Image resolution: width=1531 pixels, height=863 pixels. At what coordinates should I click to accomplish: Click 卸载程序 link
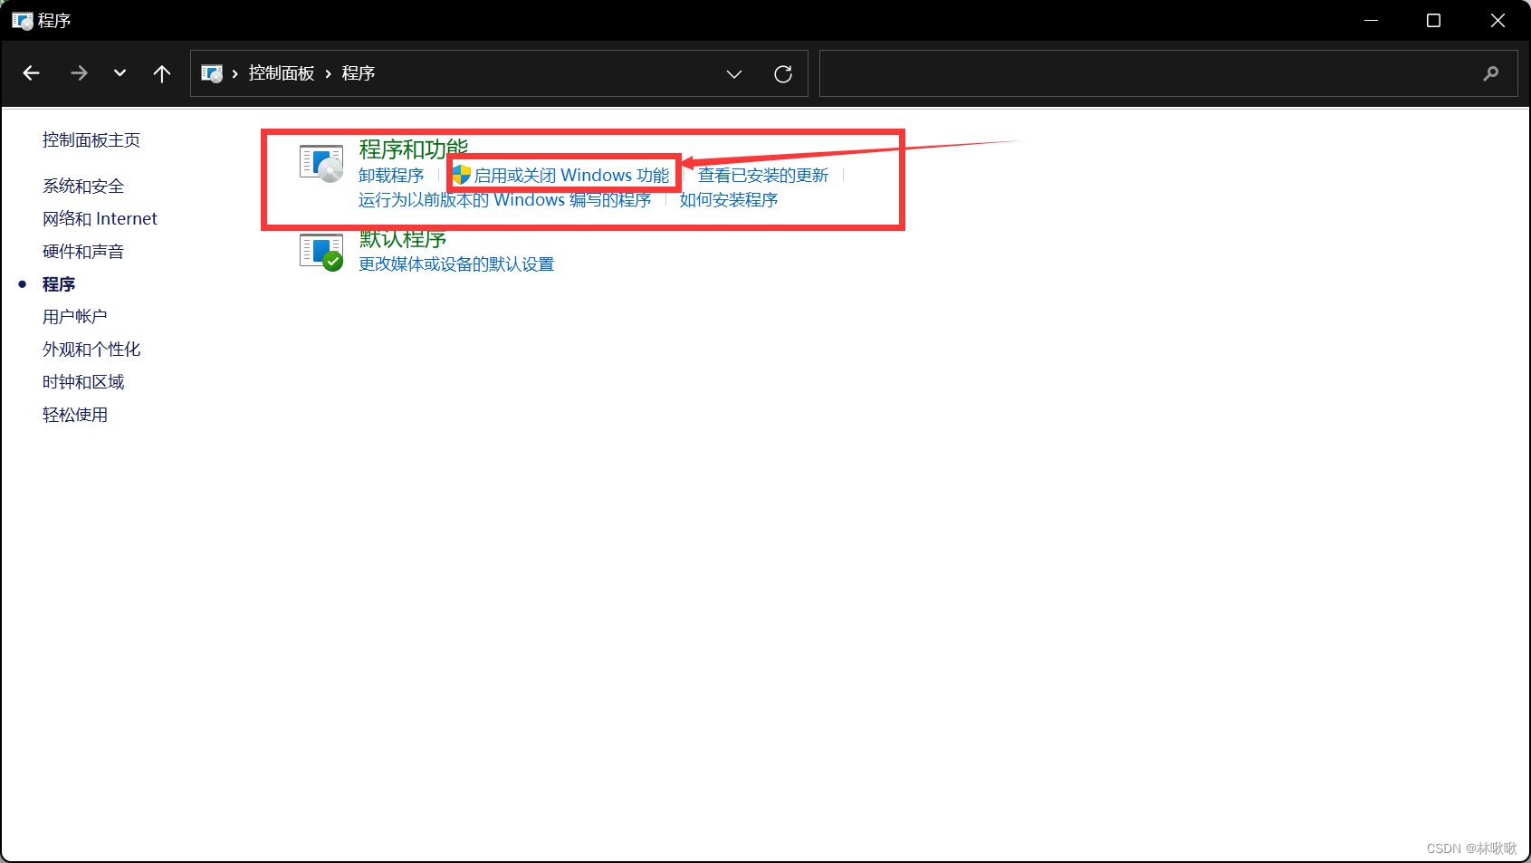click(x=391, y=176)
